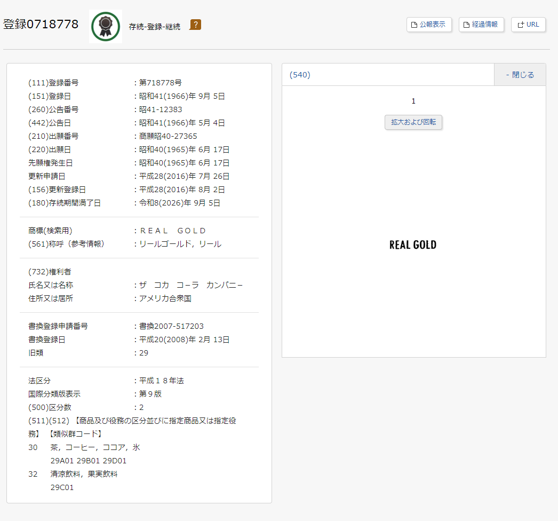Select renewal registration date 平成28(2016)年 8月 2日
Image resolution: width=558 pixels, height=521 pixels.
click(182, 190)
